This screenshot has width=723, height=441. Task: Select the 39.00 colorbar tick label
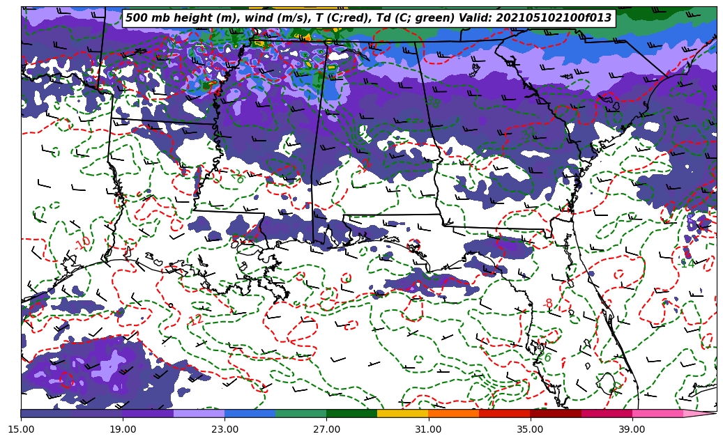(632, 429)
